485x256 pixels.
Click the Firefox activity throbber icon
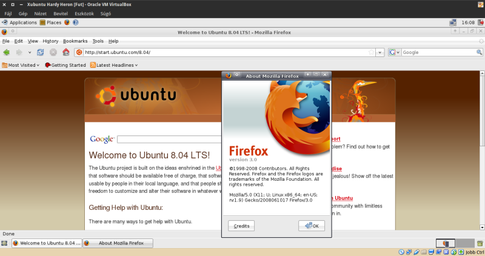pos(481,41)
